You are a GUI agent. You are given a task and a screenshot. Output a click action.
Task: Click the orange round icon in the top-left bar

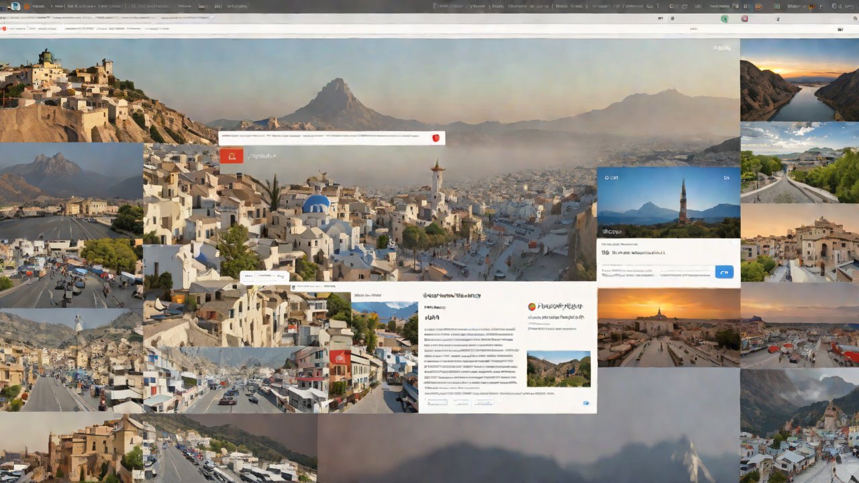pyautogui.click(x=27, y=6)
